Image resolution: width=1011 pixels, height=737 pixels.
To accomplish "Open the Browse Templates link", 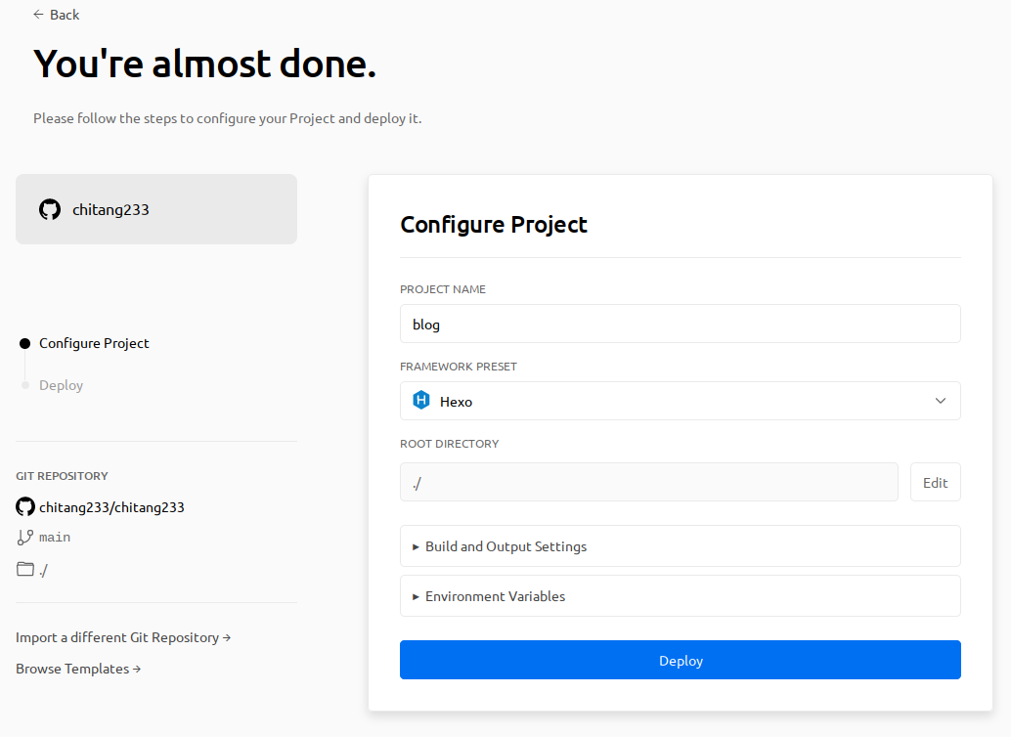I will (77, 669).
